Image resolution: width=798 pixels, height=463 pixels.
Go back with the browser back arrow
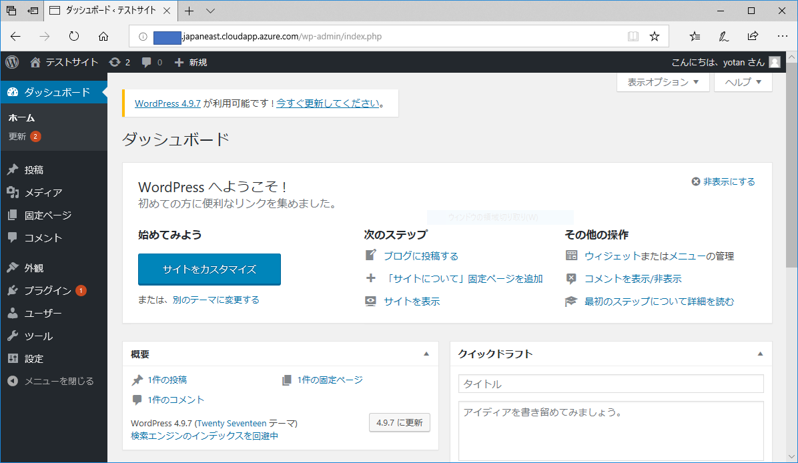15,36
